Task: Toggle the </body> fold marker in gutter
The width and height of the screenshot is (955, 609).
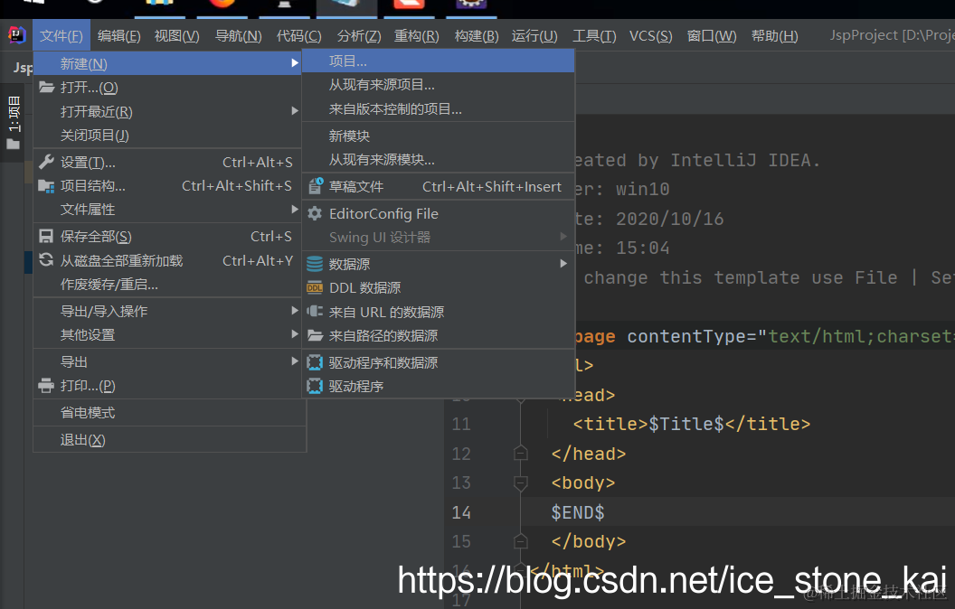Action: coord(521,541)
